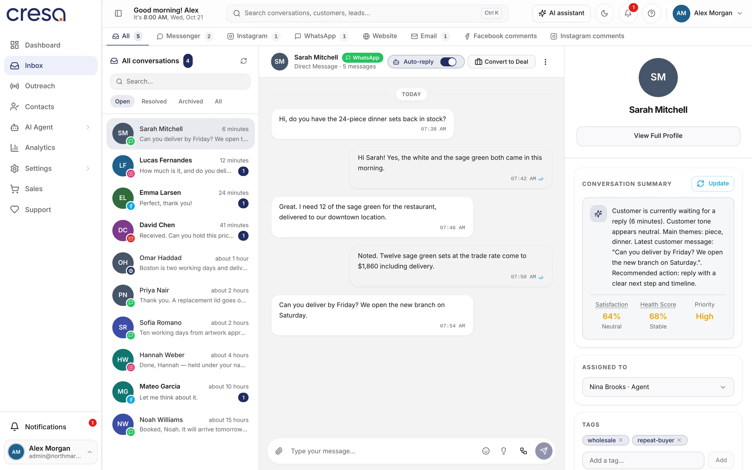Click the lightbulb suggestion icon

(504, 451)
